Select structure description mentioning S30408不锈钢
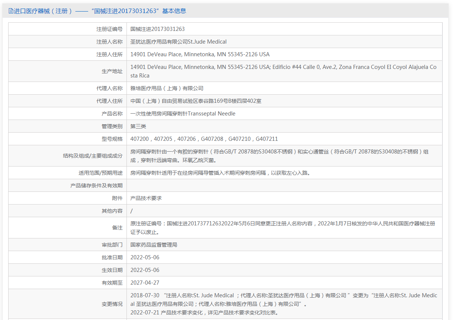Image resolution: width=455 pixels, height=320 pixels. pyautogui.click(x=279, y=156)
